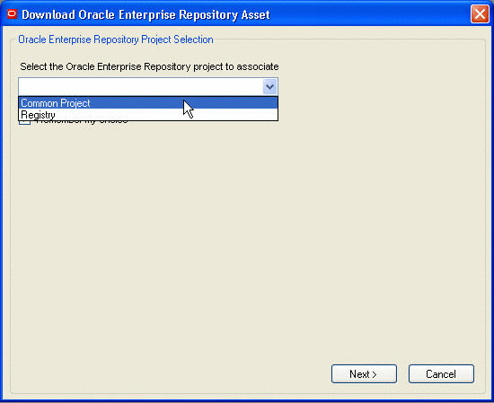494x403 pixels.
Task: Click the word associate in the instruction label
Action: pos(258,66)
